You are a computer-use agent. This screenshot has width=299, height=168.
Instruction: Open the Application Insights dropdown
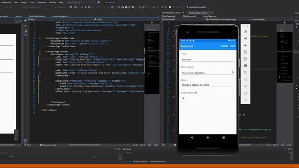coord(197,7)
